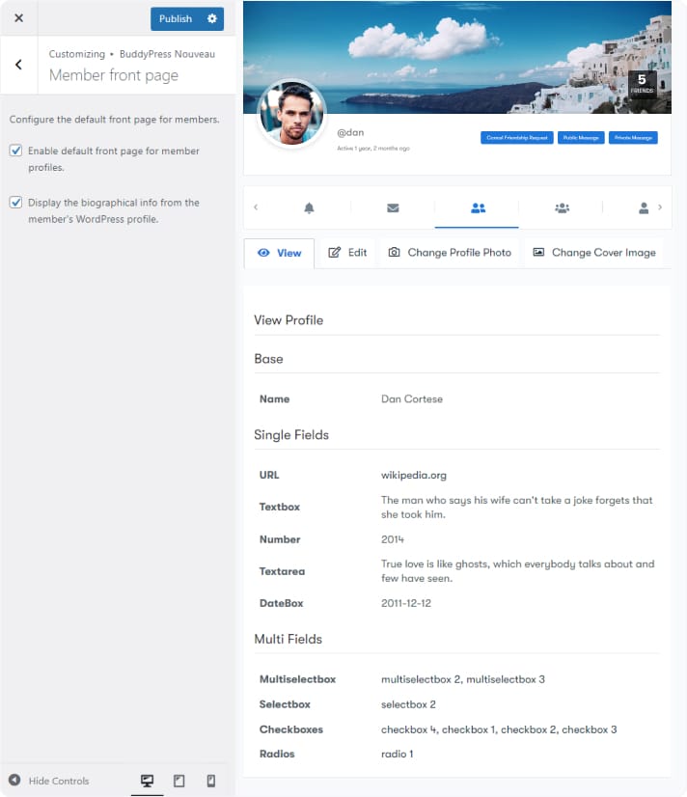
Task: Go back to the BuddyPress Nouveau panel
Action: 18,65
